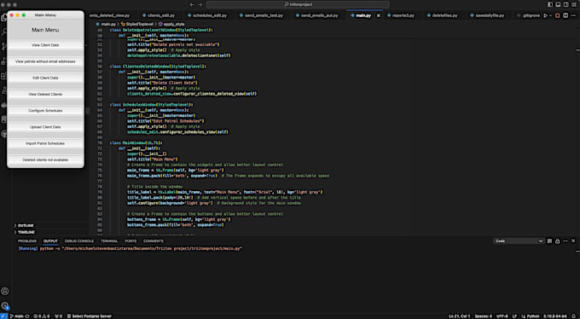Viewport: 580px width, 319px height.
Task: Click Upload Client Data in Main Menu window
Action: 45,127
